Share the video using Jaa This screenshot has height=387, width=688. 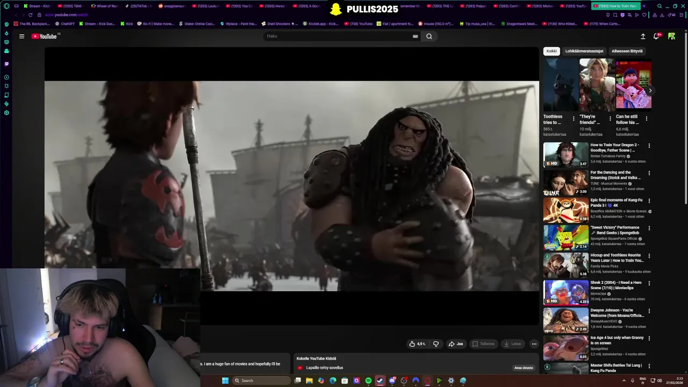pyautogui.click(x=455, y=344)
